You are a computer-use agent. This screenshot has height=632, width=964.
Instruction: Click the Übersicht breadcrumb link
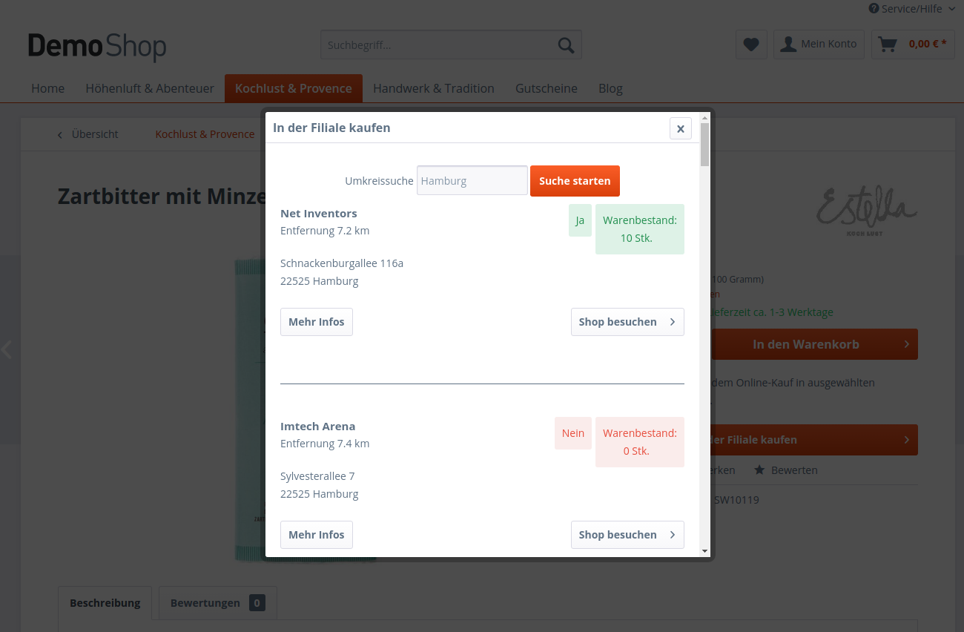95,134
